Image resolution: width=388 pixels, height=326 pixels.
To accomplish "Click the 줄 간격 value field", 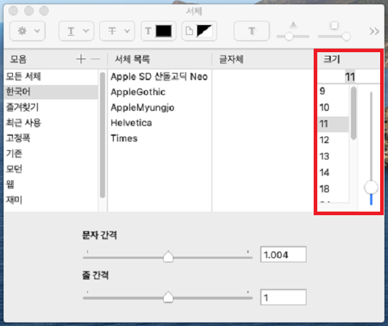I will pos(284,297).
